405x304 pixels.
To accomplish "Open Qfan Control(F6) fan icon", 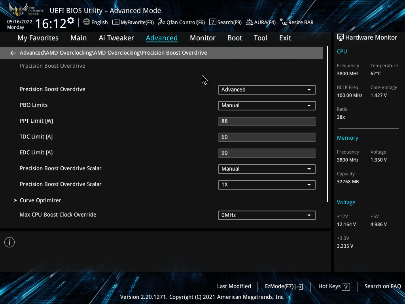I will click(162, 22).
